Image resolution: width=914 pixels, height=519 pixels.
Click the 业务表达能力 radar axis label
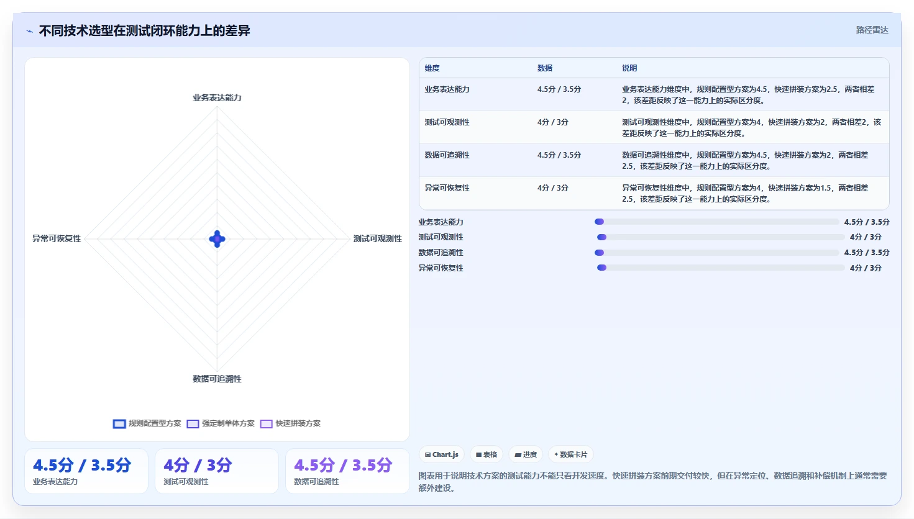(x=217, y=97)
